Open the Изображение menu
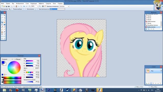This screenshot has width=163, height=92. tap(20, 4)
